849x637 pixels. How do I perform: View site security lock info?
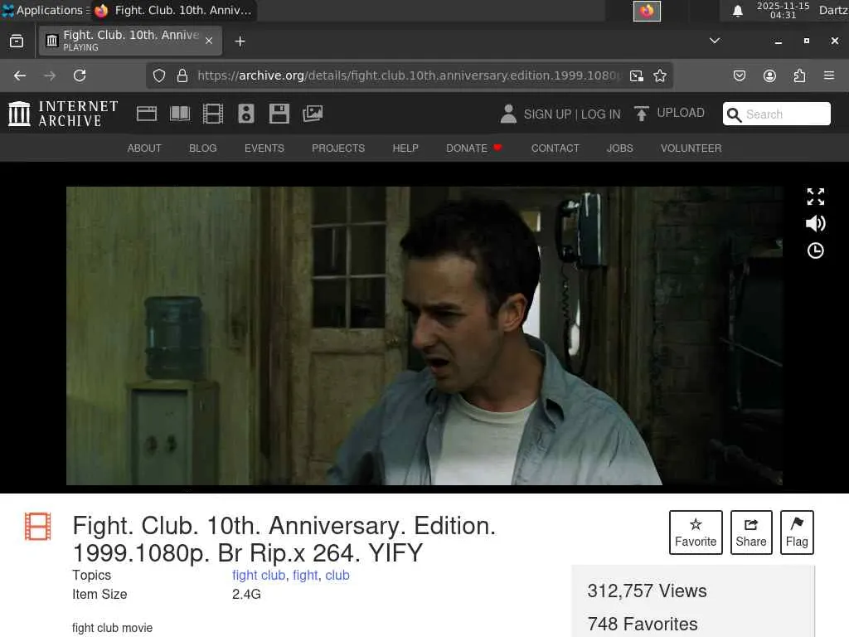(182, 75)
